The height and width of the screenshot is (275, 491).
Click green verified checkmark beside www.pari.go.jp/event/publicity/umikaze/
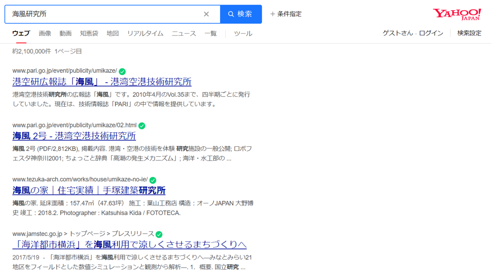(122, 71)
